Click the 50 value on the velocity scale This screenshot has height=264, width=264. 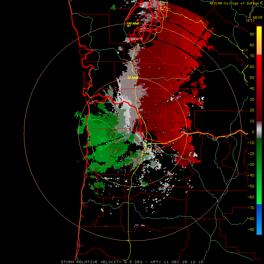[x=252, y=78]
